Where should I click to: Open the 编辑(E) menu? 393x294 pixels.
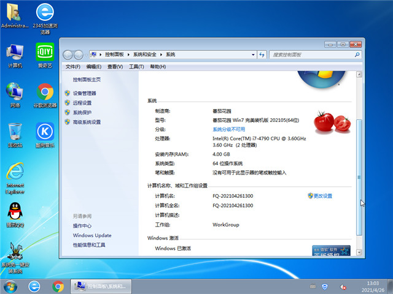click(x=94, y=67)
